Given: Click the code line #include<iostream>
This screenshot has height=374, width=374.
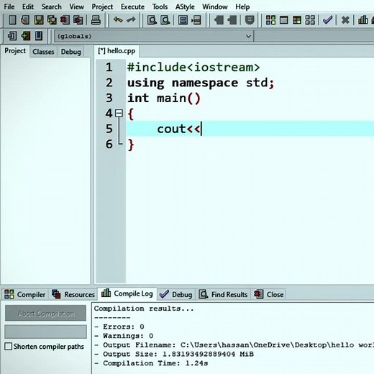Looking at the screenshot, I should (x=193, y=67).
